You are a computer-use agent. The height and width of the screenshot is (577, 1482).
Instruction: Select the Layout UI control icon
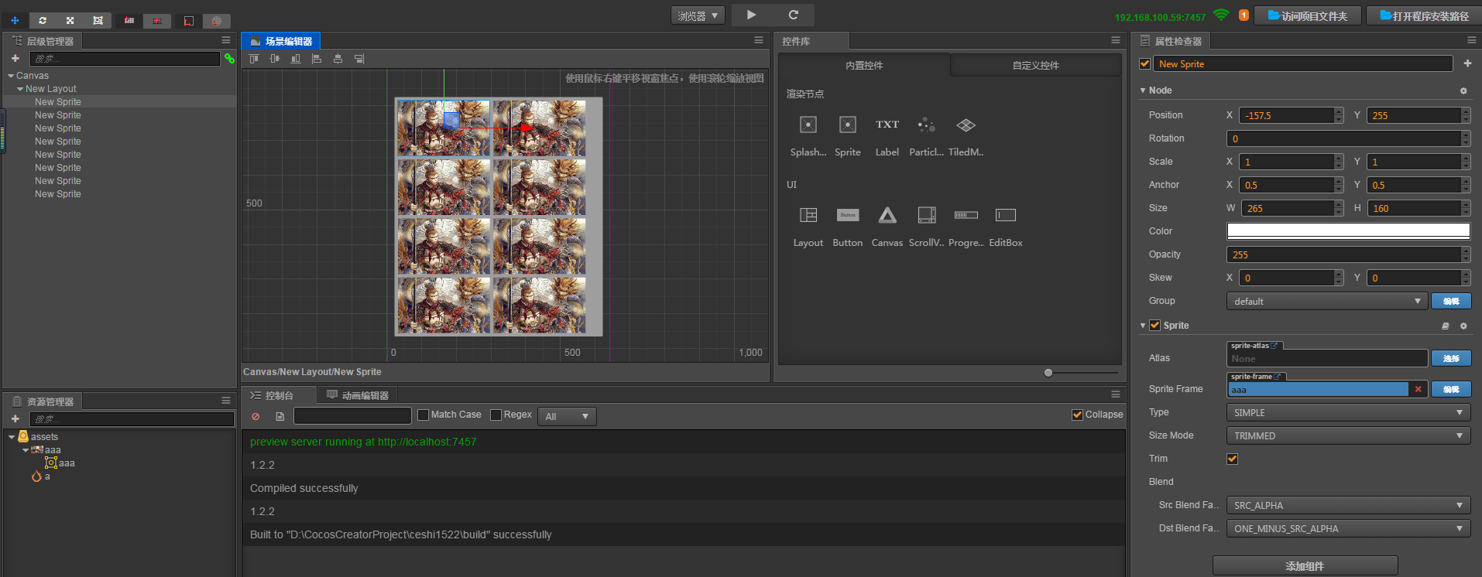point(808,216)
